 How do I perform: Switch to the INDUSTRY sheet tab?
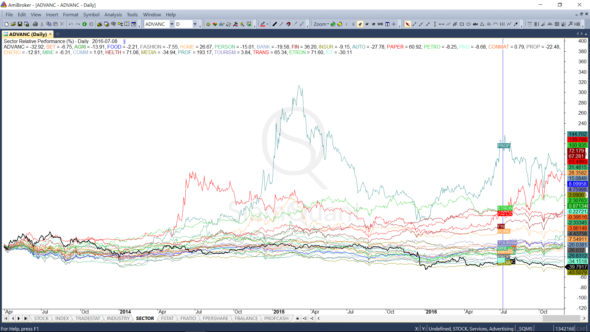[118, 318]
